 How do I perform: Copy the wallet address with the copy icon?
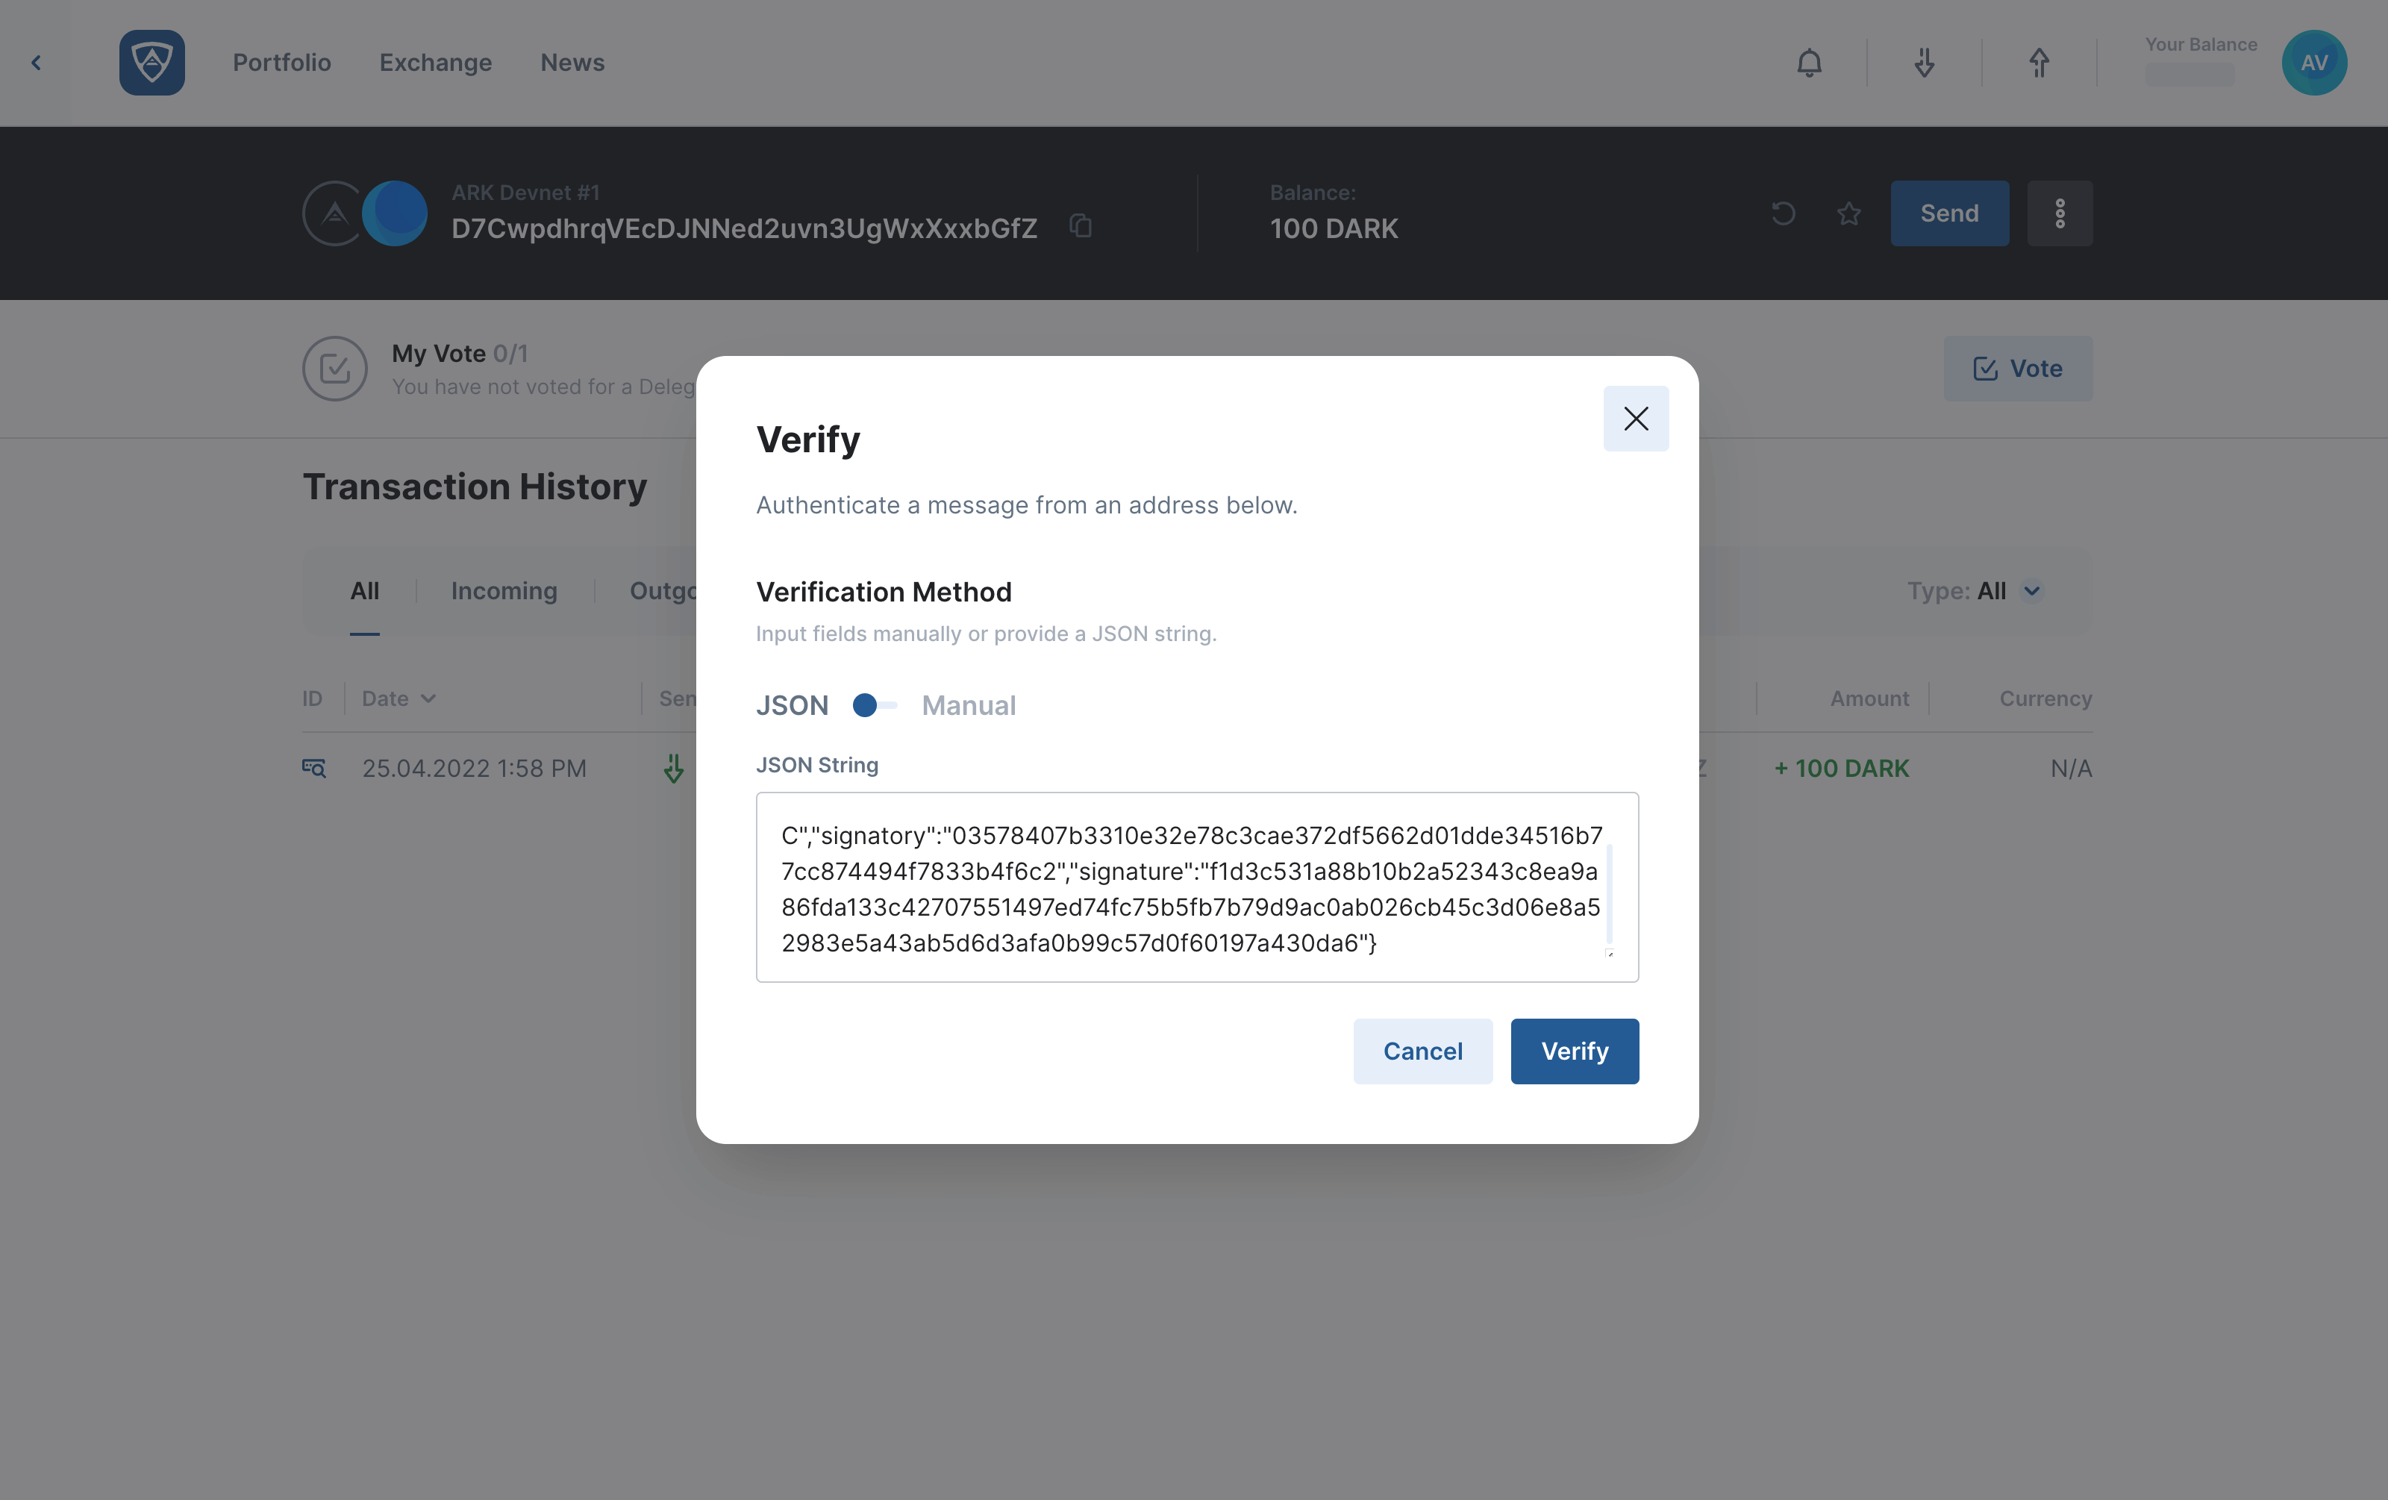click(x=1081, y=227)
